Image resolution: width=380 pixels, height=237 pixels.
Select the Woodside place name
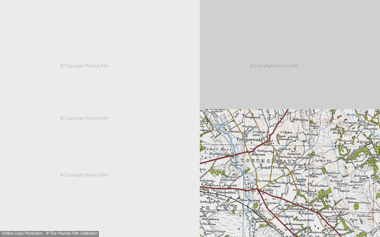pos(297,208)
